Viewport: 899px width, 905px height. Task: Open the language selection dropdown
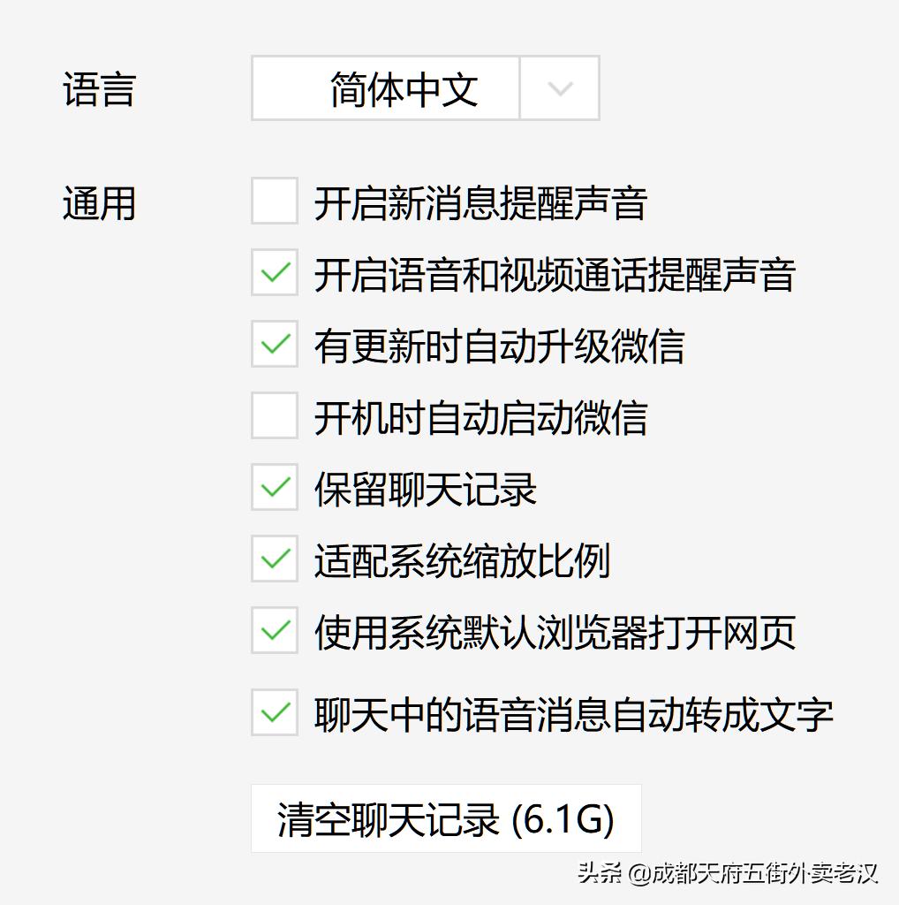pyautogui.click(x=559, y=88)
